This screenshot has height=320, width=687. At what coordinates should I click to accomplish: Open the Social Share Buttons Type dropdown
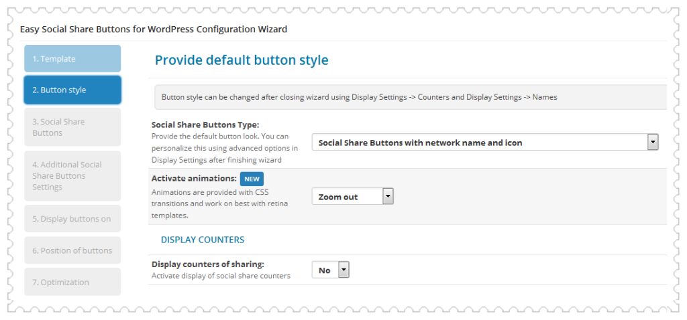(x=485, y=143)
